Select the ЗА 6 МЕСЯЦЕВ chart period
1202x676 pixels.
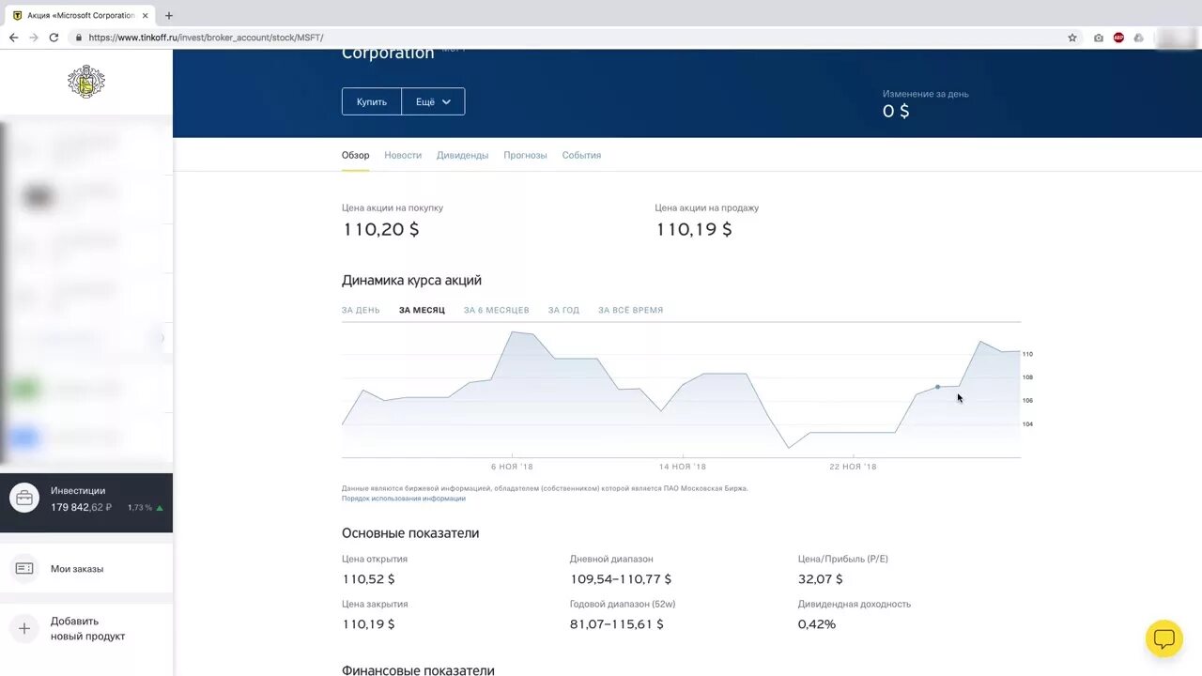click(497, 310)
